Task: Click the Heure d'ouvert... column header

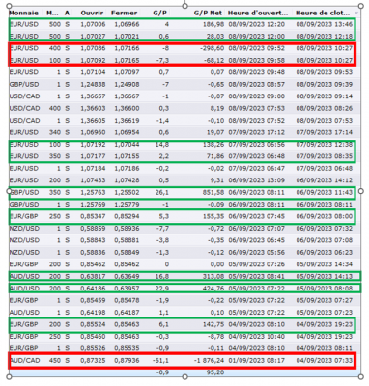Action: (x=258, y=13)
